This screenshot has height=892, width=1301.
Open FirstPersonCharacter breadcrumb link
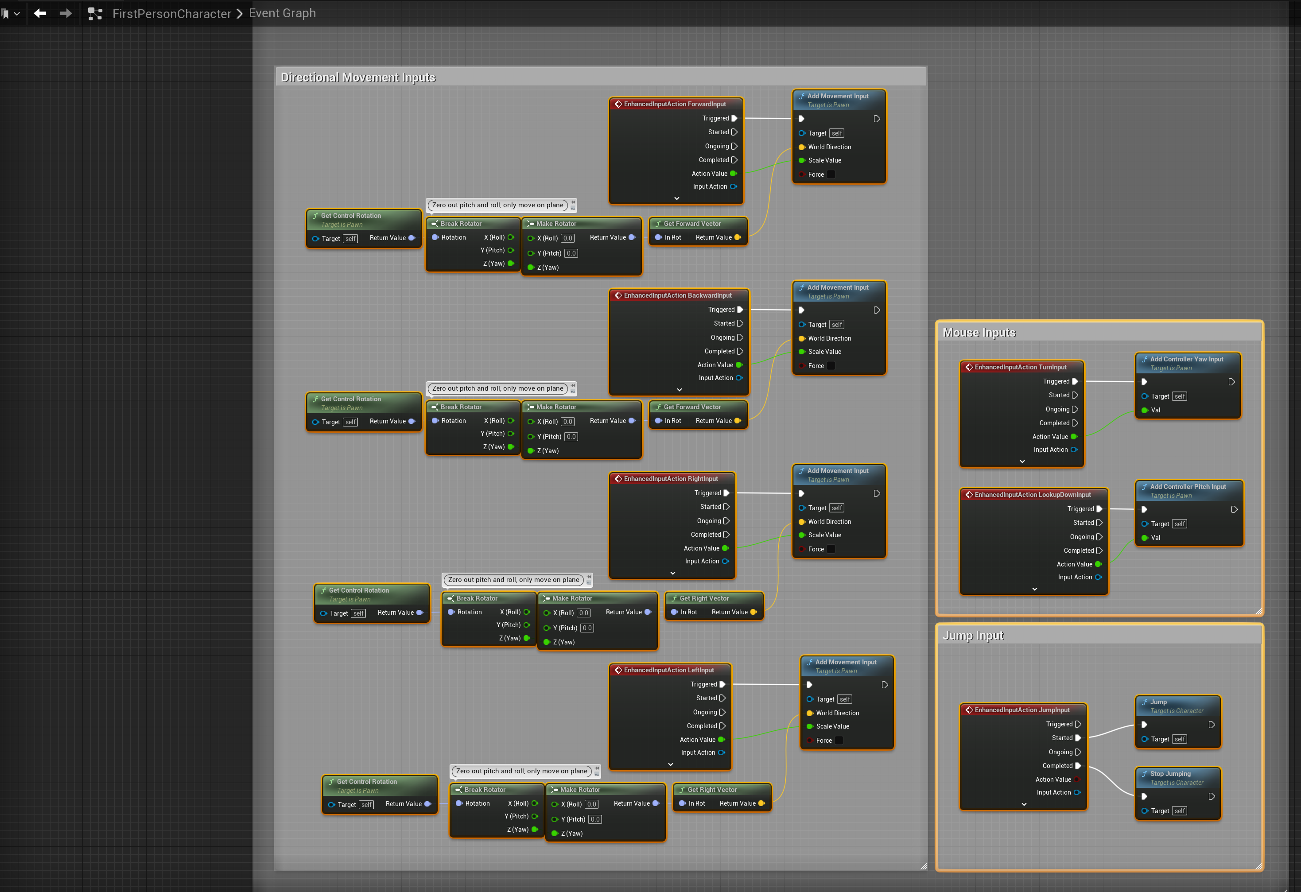pyautogui.click(x=171, y=13)
